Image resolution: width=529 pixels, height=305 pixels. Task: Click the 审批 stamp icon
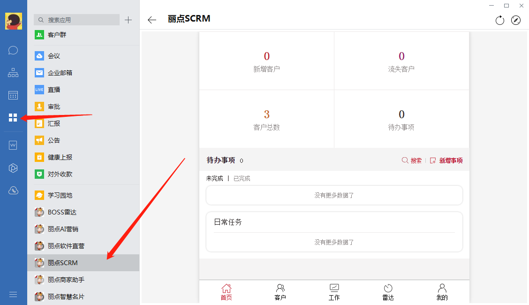click(x=39, y=107)
